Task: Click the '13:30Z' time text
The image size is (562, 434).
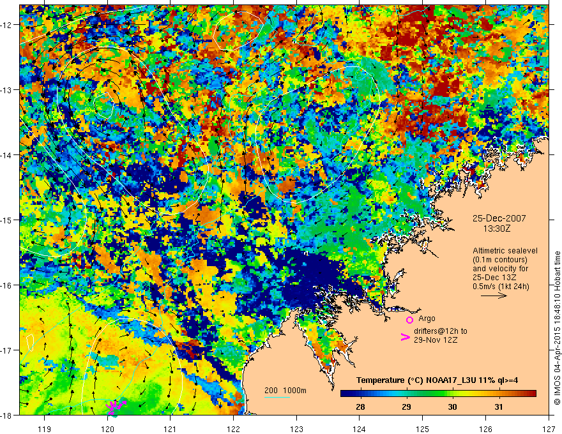Action: 496,228
